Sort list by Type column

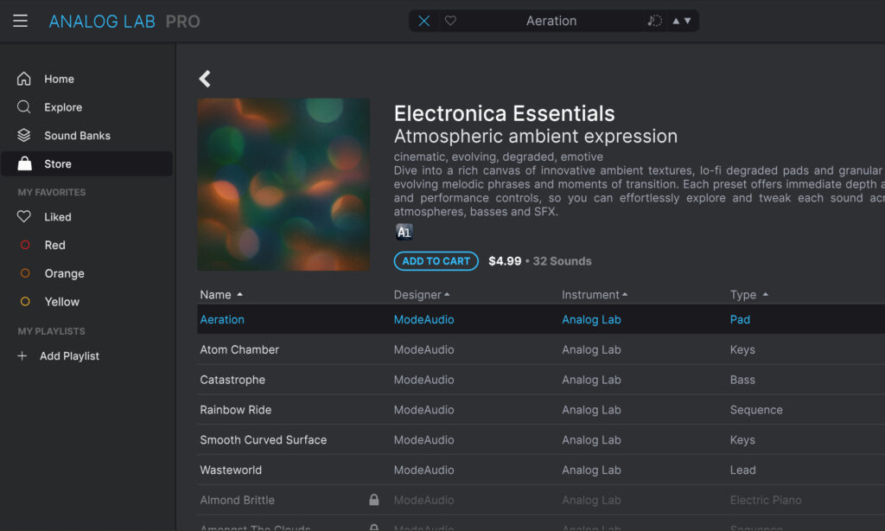pos(749,295)
